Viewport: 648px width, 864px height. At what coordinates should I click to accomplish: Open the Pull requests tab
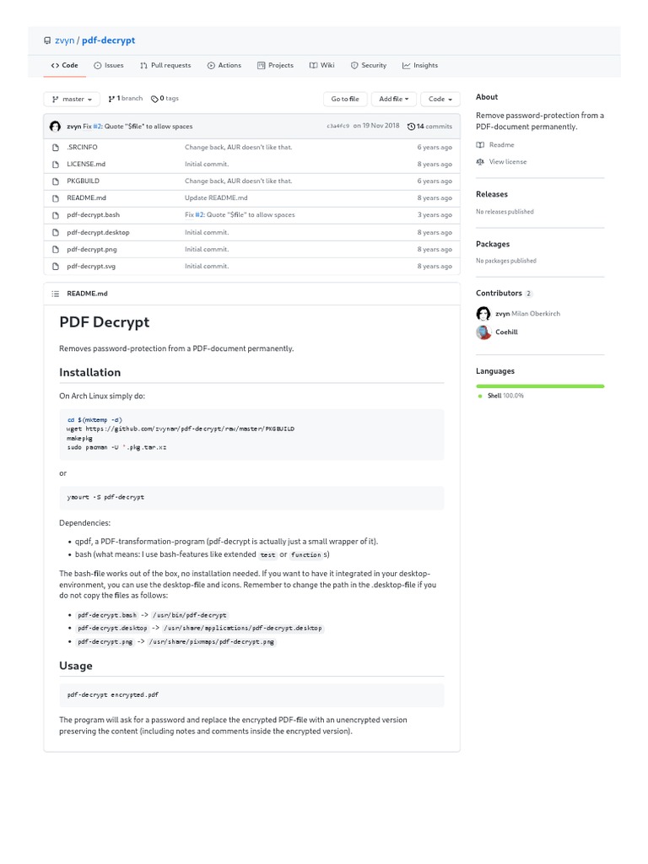tap(165, 65)
